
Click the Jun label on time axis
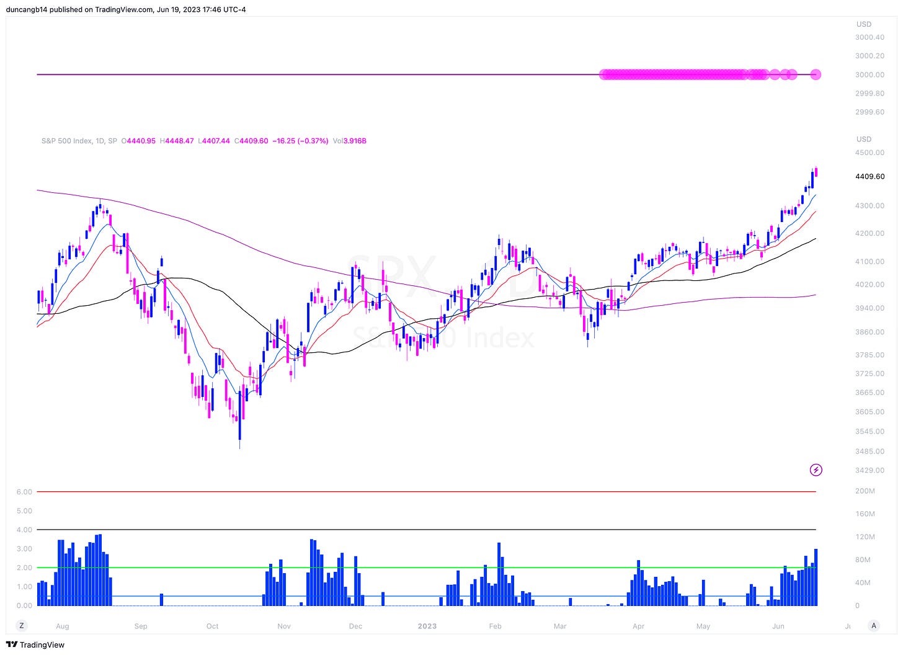click(778, 626)
